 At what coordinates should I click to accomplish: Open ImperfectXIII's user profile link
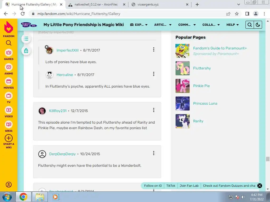67,50
